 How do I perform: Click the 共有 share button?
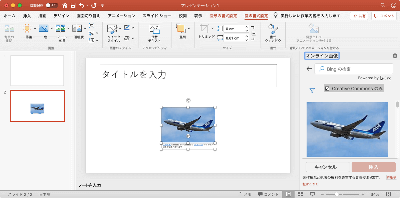359,16
